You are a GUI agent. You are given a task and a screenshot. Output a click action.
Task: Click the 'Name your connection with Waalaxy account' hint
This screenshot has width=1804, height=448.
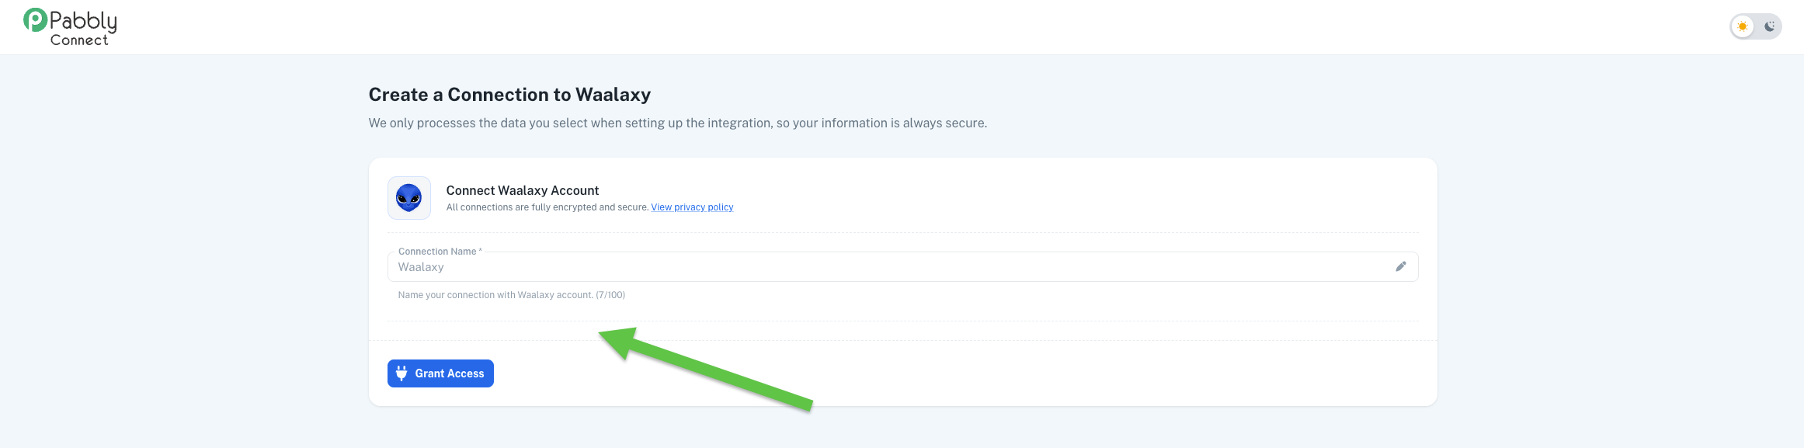pos(512,295)
